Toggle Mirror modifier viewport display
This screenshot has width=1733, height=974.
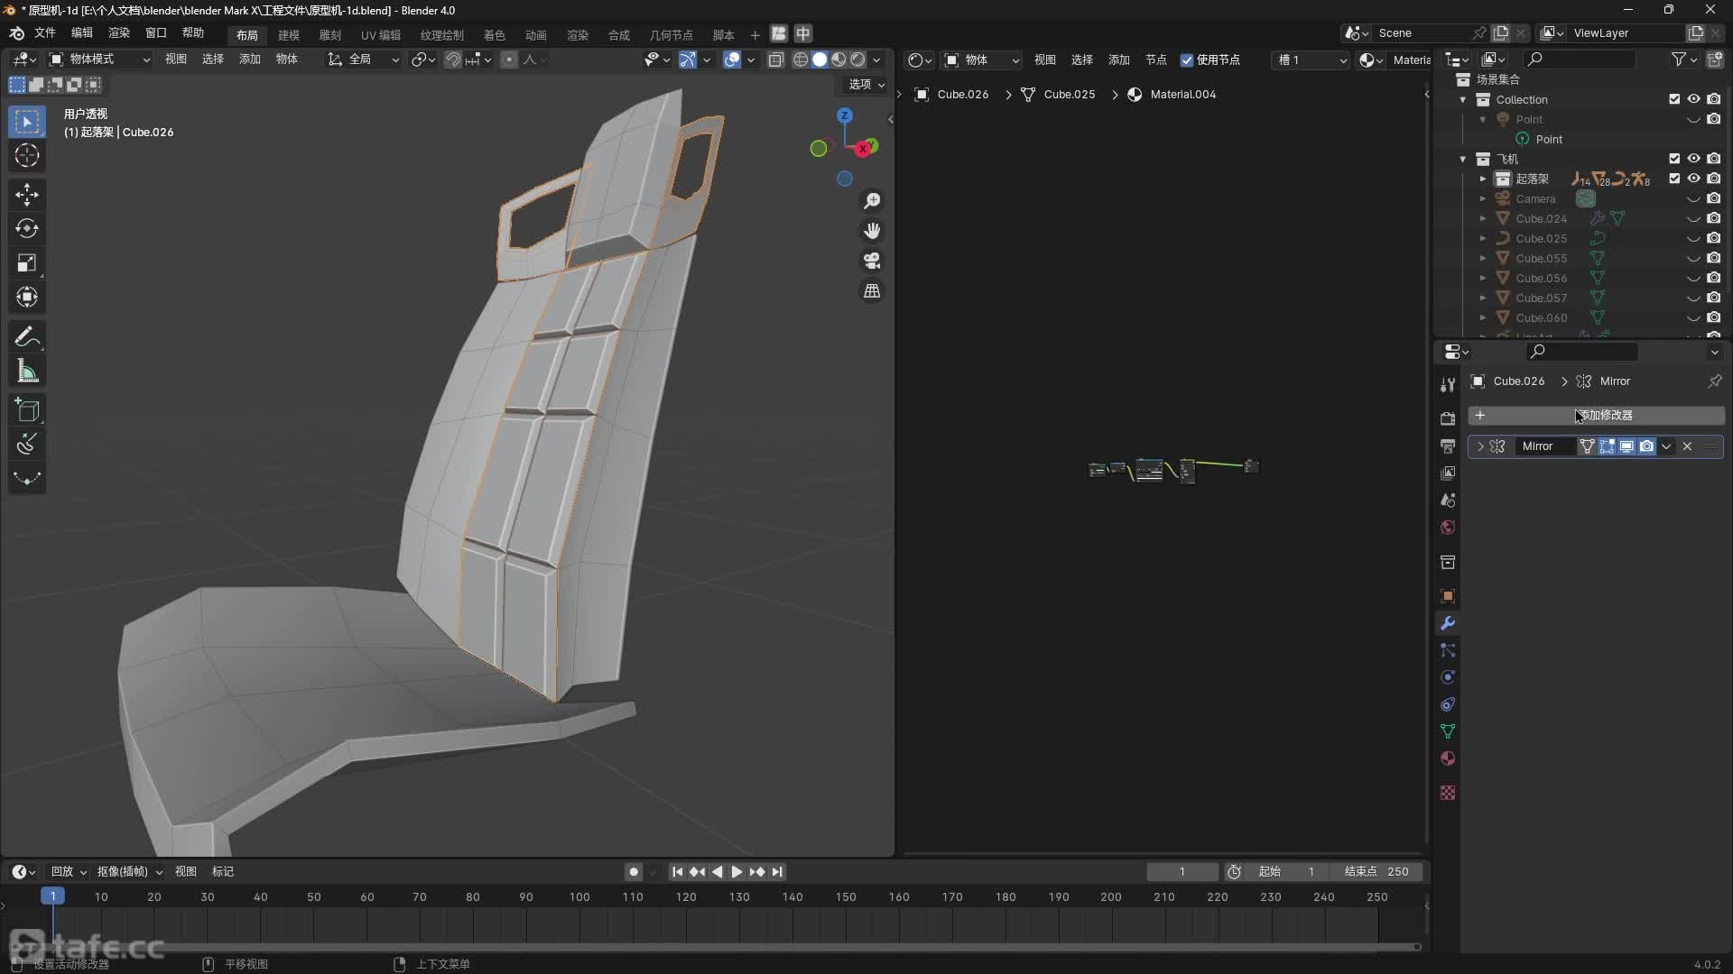(1626, 446)
